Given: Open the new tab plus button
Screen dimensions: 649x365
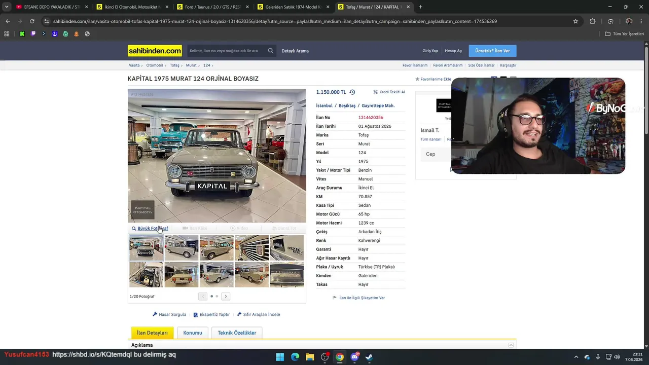Looking at the screenshot, I should [x=420, y=7].
